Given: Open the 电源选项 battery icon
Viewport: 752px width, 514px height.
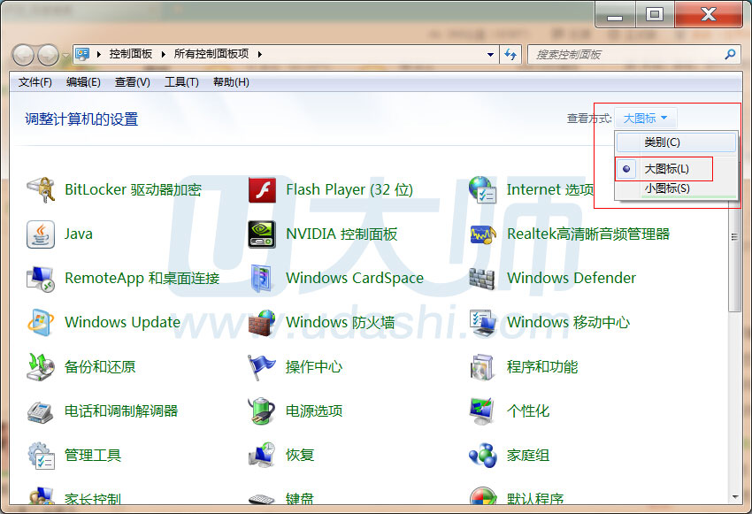Looking at the screenshot, I should pos(262,410).
